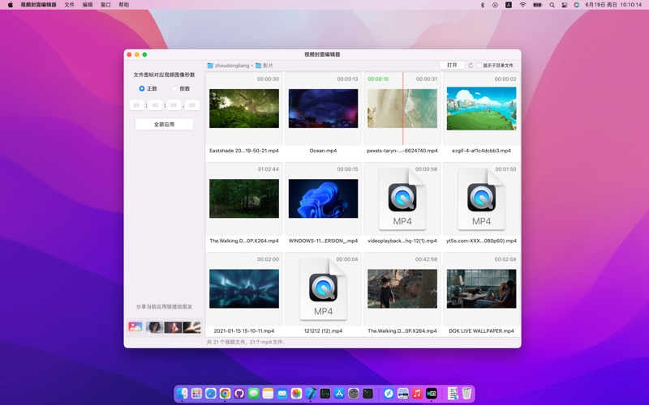Click the refresh icon beside 打开

[471, 65]
